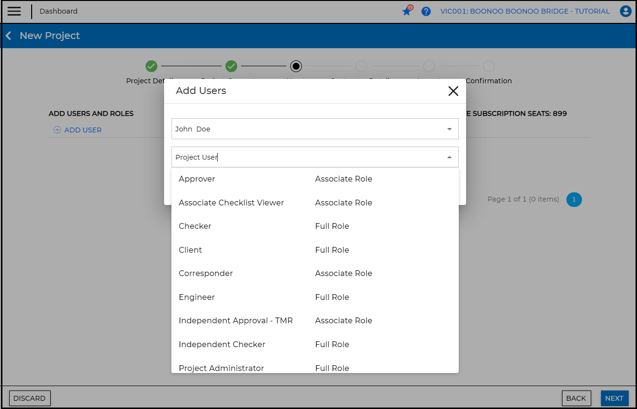Click the DISCARD button
Viewport: 637px width, 409px height.
click(x=30, y=398)
